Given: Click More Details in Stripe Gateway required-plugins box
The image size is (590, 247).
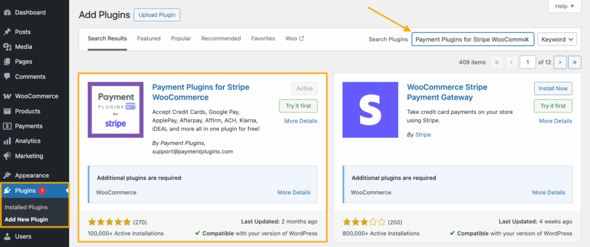Looking at the screenshot, I should pos(549,192).
